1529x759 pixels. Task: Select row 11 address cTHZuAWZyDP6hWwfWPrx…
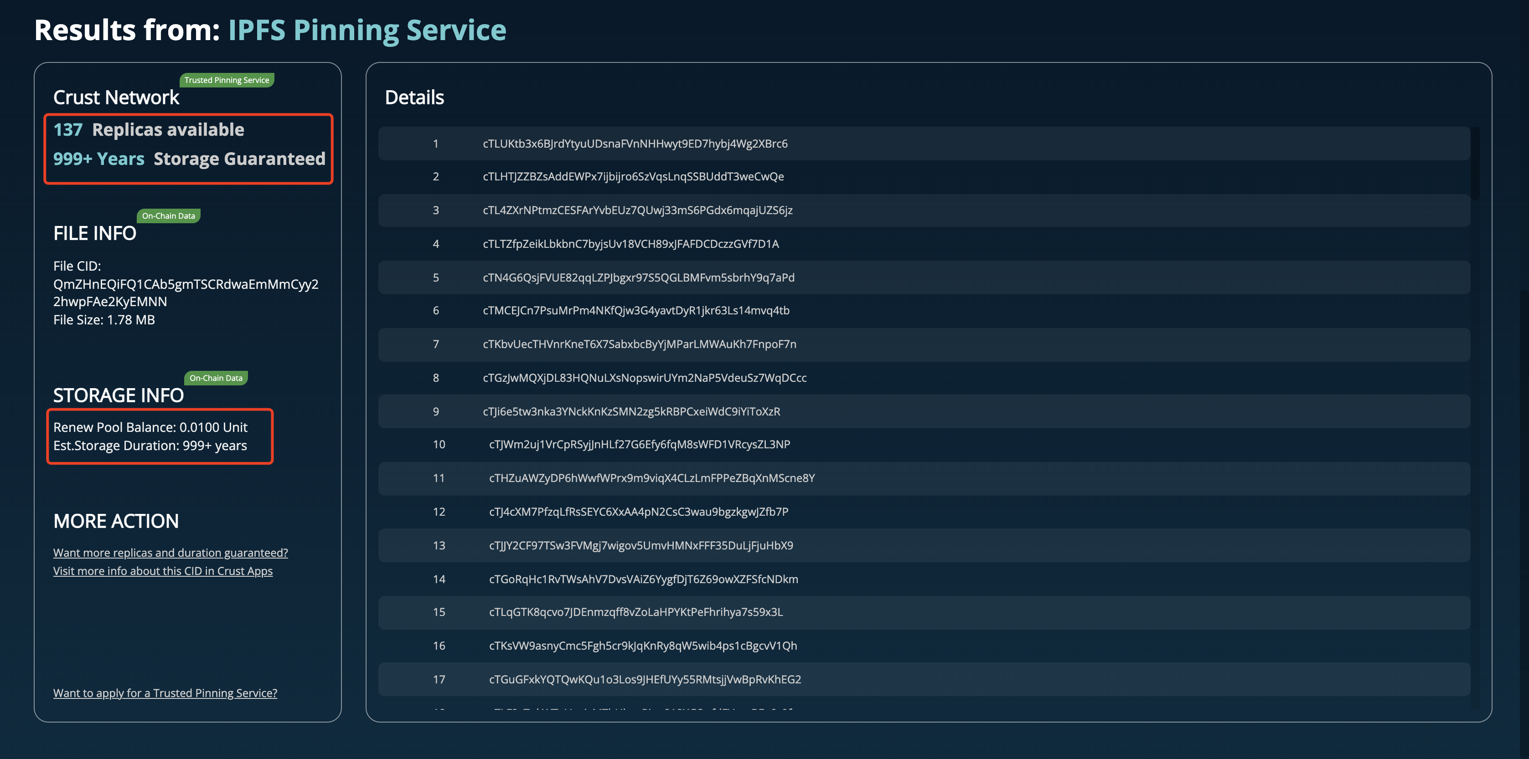652,478
